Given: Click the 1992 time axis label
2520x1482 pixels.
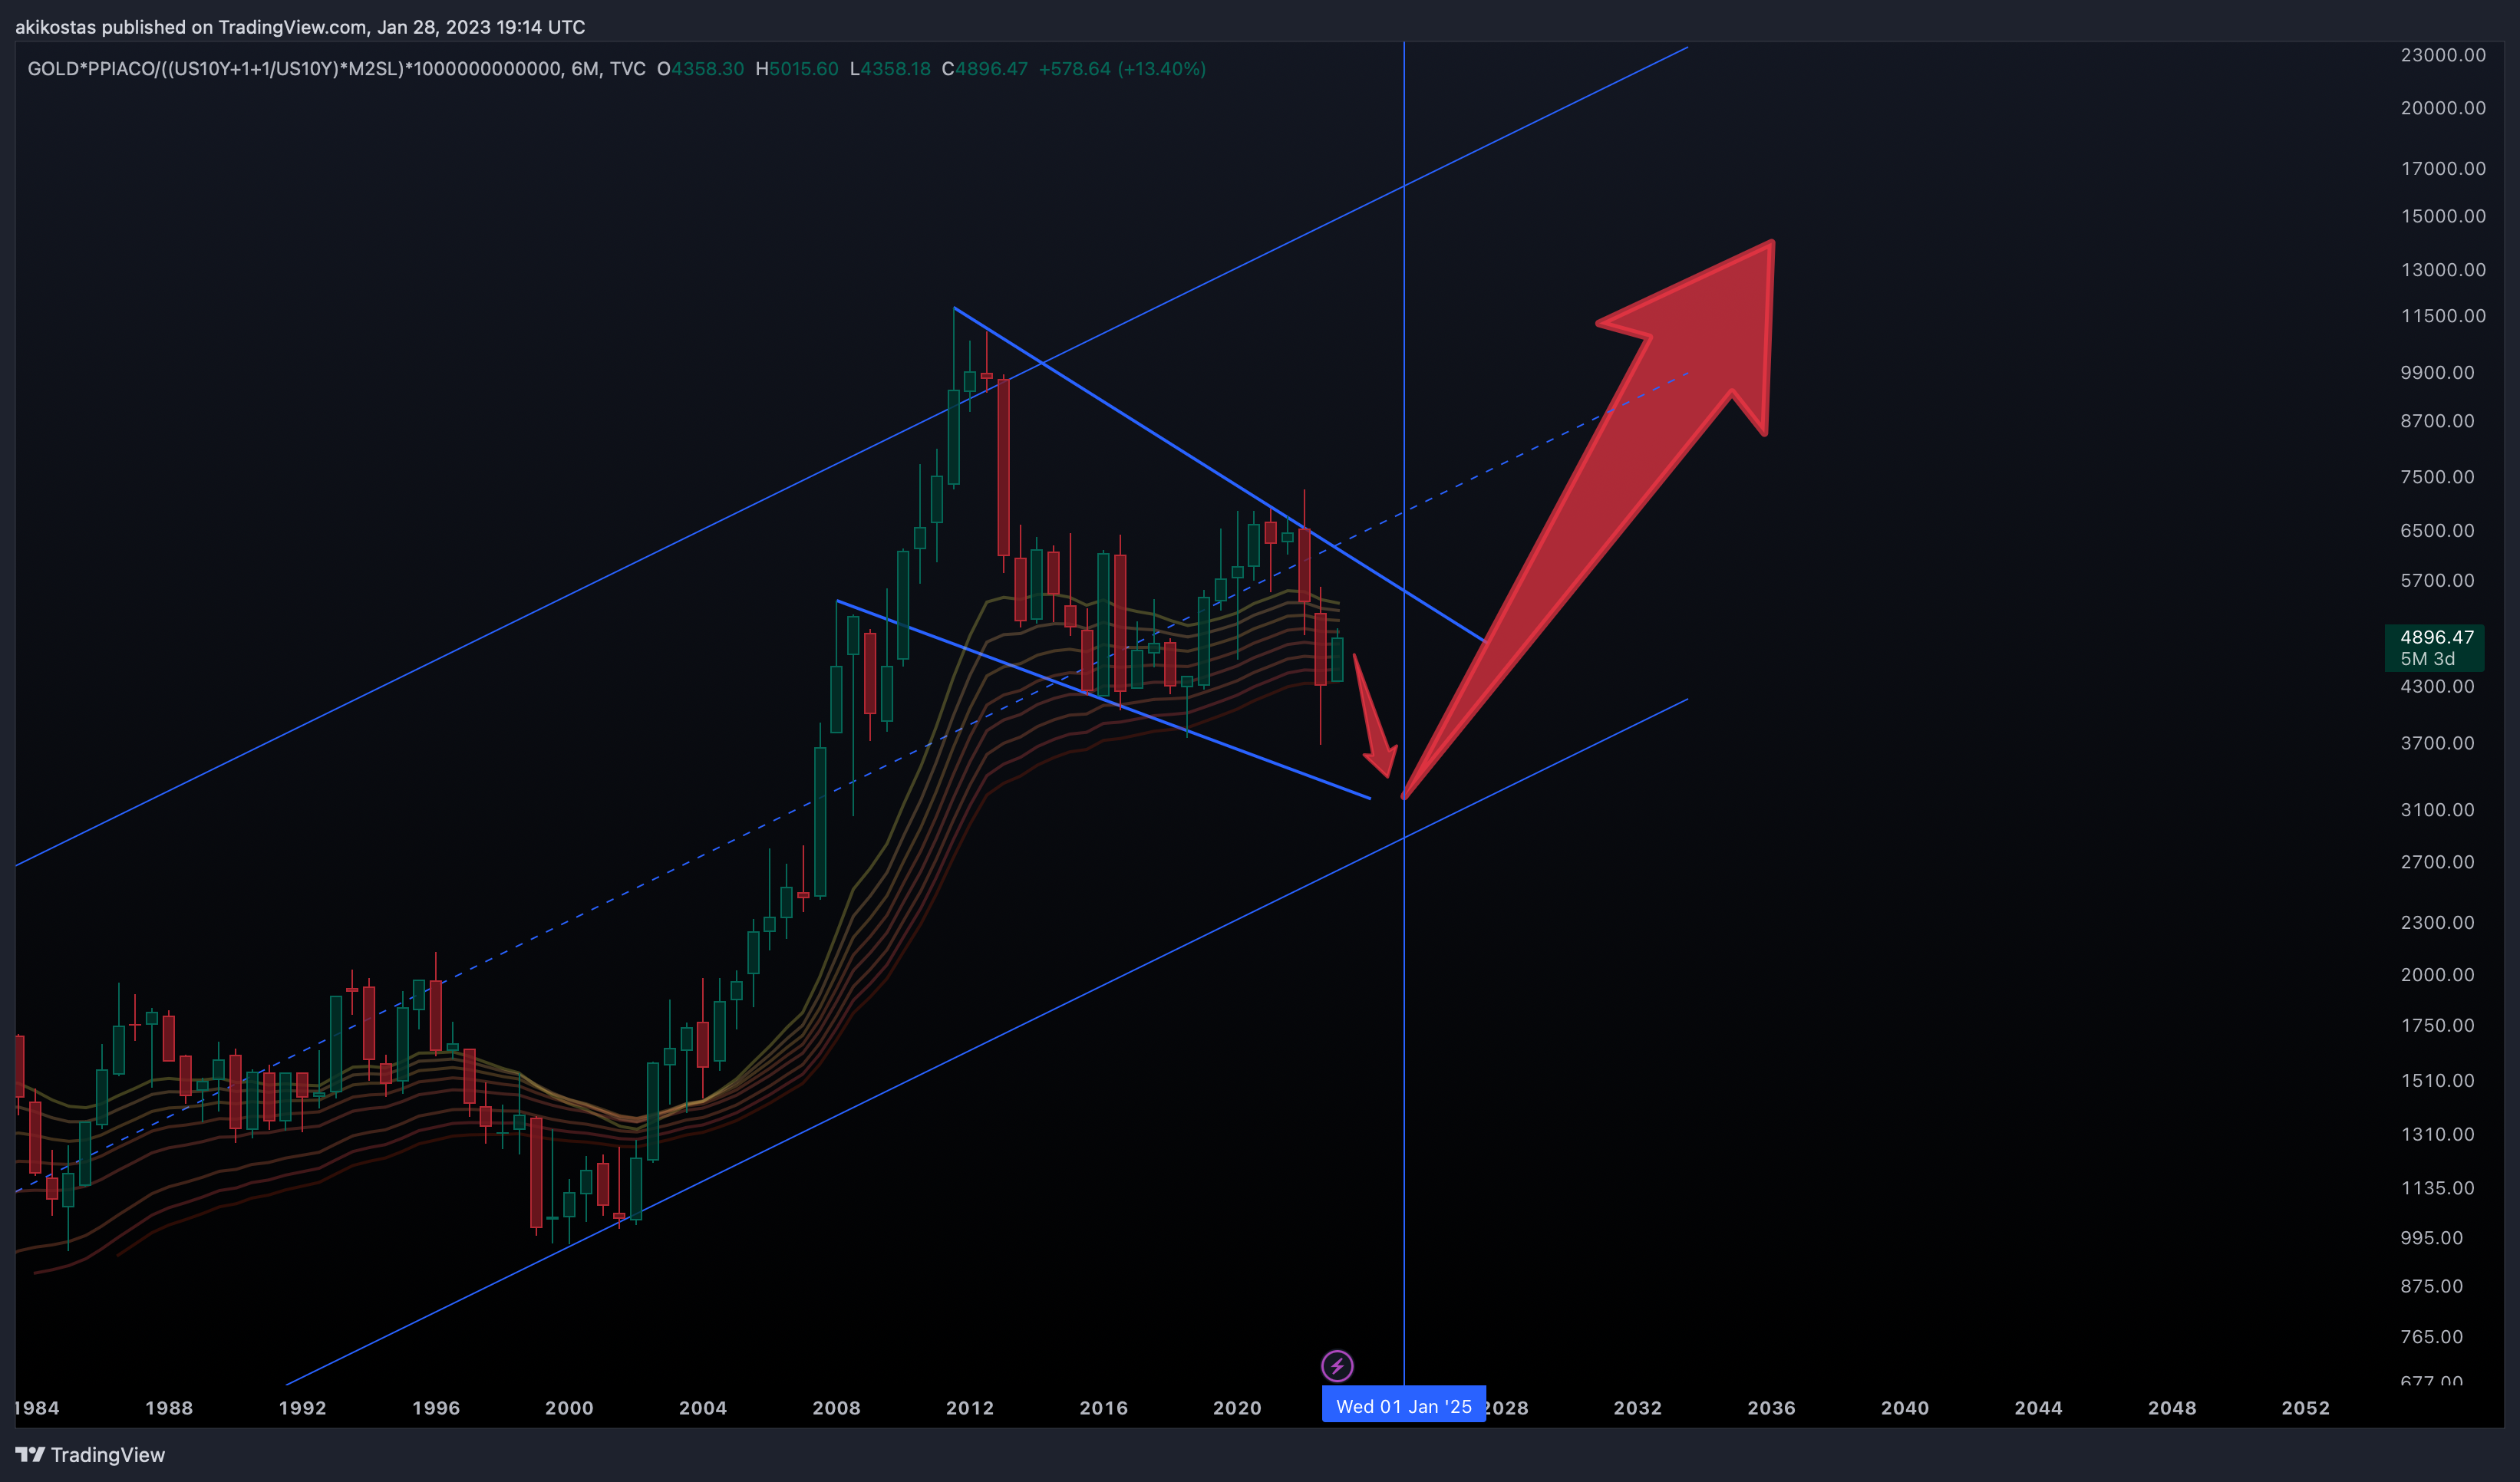Looking at the screenshot, I should (x=302, y=1408).
